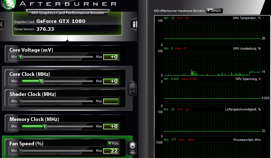Click the 'Max : 67' GPU usage value

click(x=181, y=48)
